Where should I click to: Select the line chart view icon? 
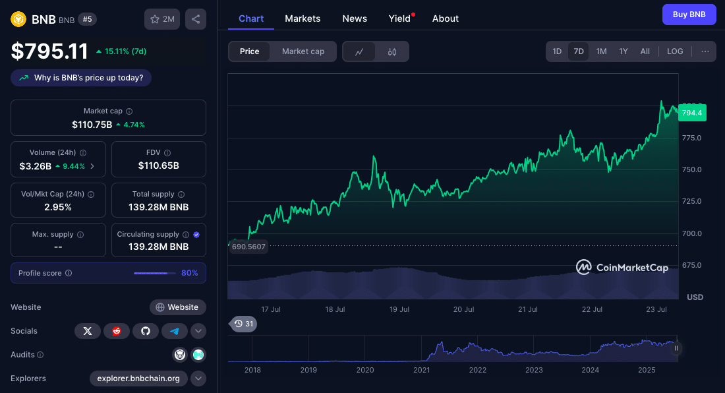(x=359, y=51)
